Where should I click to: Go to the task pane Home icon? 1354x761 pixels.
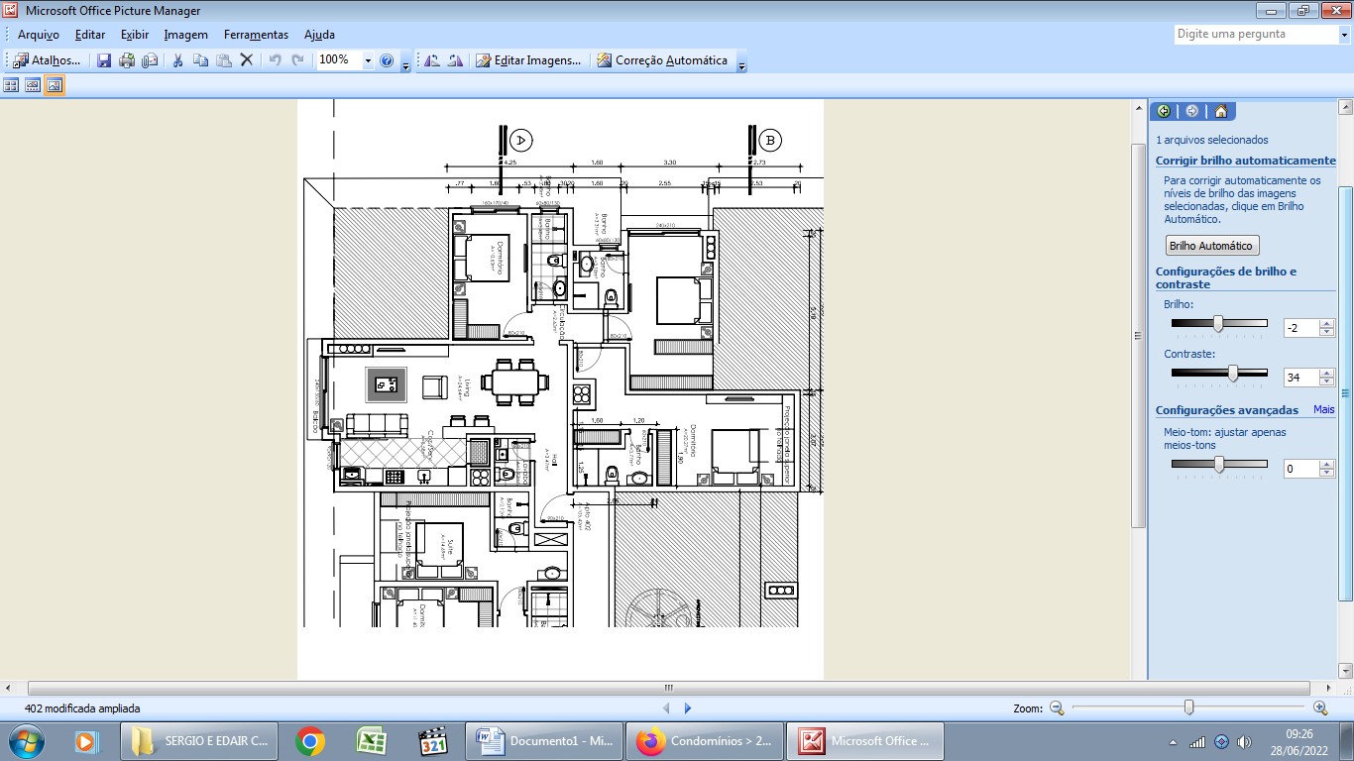(x=1221, y=112)
